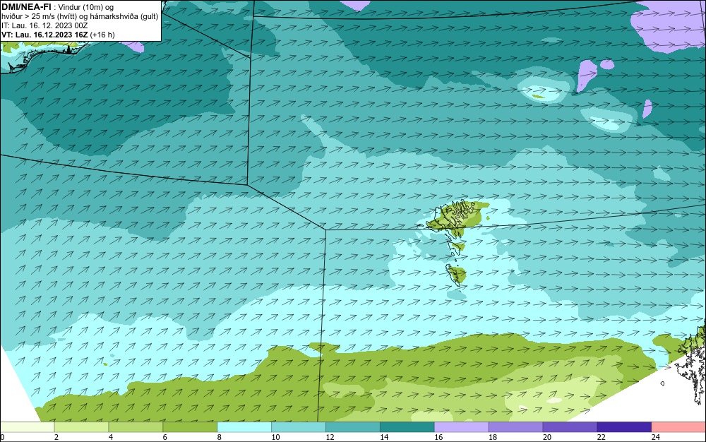Click the scale label "10"
Screen dimensions: 706x442
(x=275, y=437)
